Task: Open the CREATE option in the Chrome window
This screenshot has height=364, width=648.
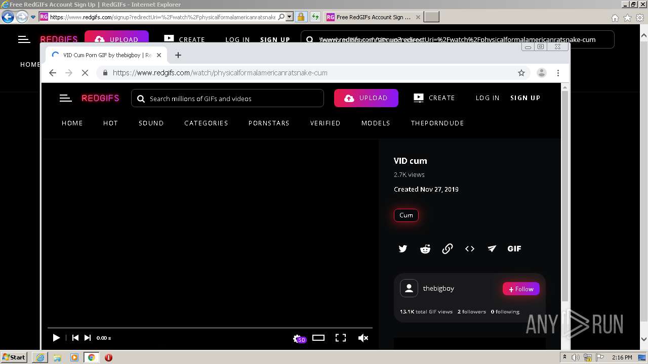Action: point(434,98)
